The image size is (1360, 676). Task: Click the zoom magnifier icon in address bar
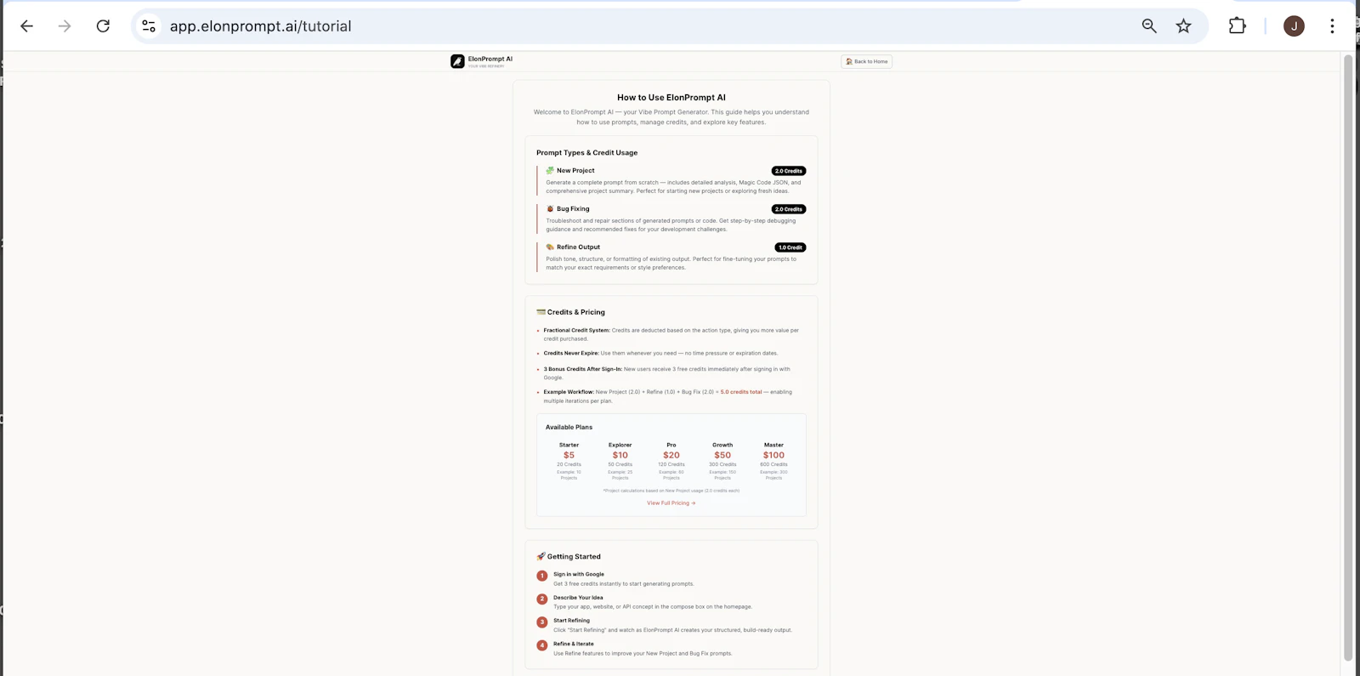pos(1149,26)
